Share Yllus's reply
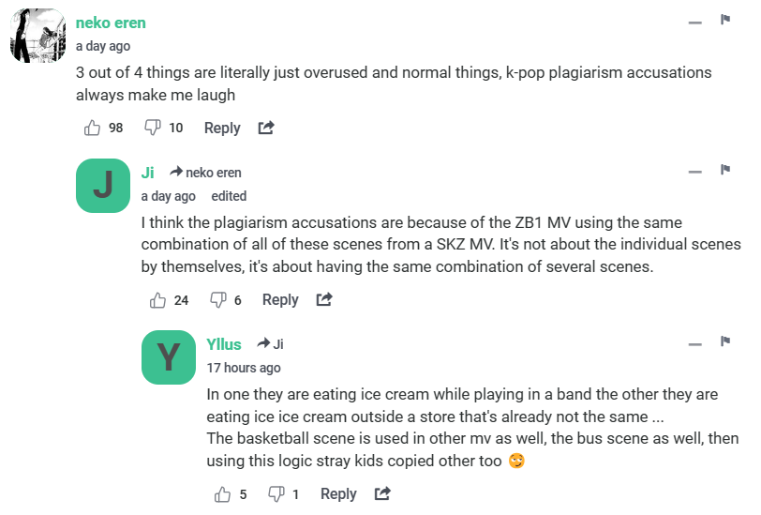Viewport: 761px width, 515px height. 382,494
